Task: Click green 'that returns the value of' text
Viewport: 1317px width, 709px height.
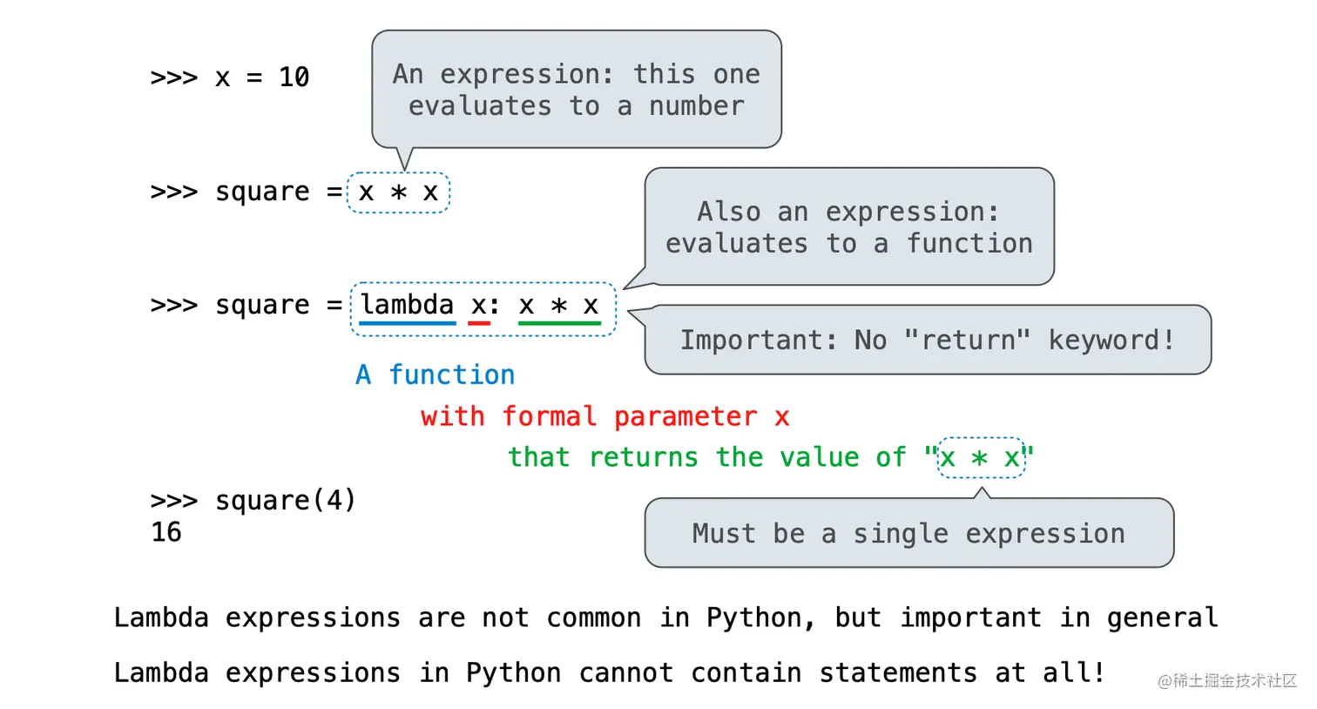Action: click(706, 457)
